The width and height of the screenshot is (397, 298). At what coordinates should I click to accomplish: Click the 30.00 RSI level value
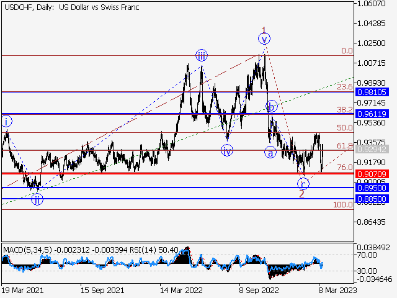point(367,271)
